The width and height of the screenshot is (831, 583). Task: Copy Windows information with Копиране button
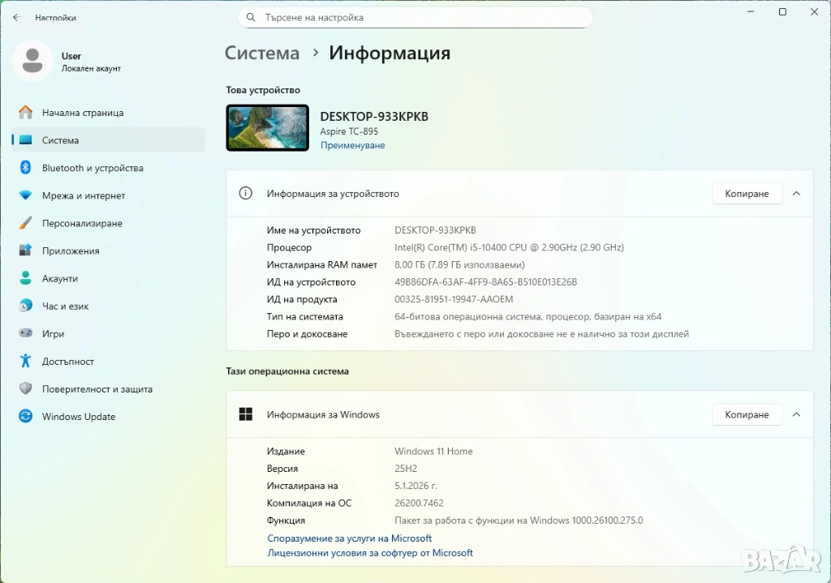747,414
